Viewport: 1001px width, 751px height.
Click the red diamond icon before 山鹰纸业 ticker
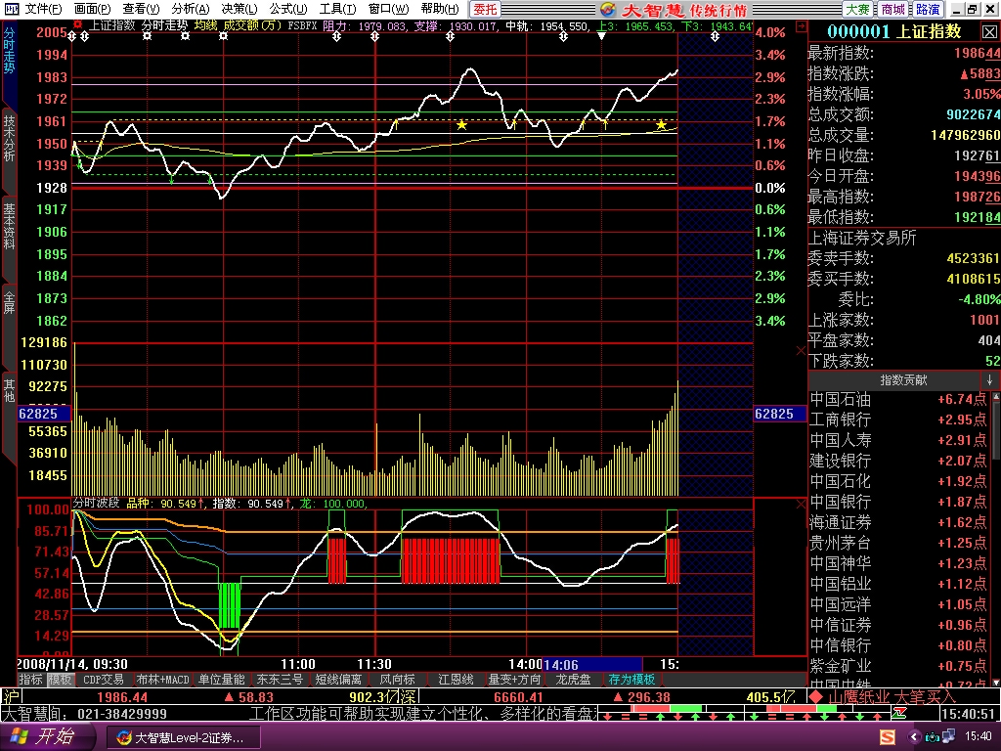[x=816, y=696]
